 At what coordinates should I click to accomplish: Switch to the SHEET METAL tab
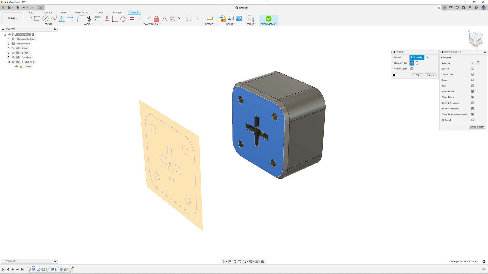[x=81, y=12]
